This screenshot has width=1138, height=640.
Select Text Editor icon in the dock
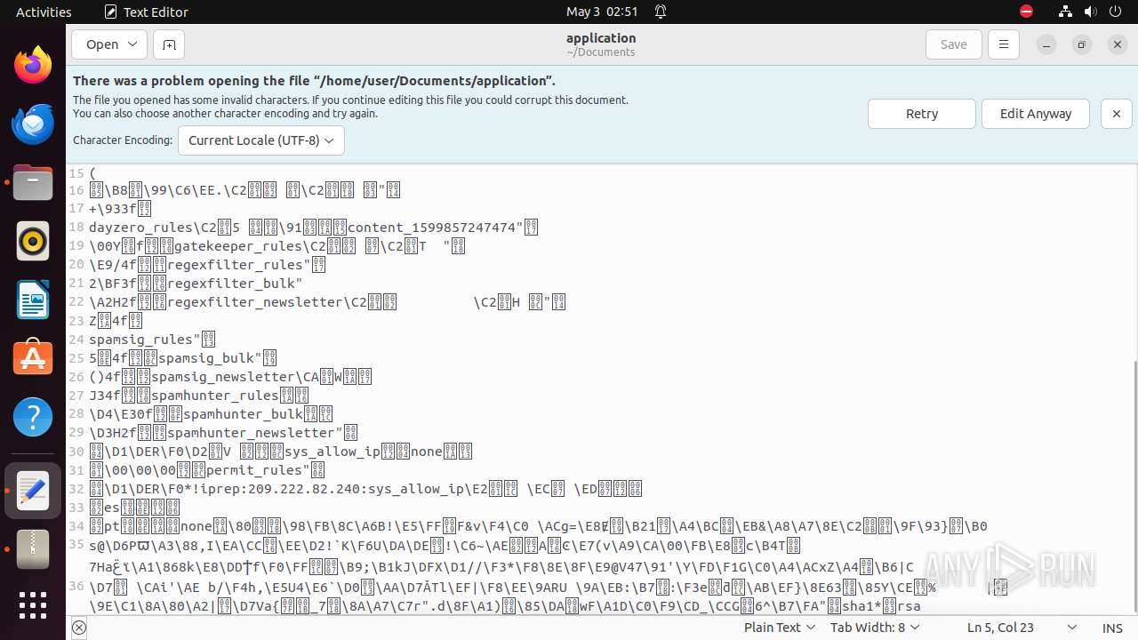point(33,491)
